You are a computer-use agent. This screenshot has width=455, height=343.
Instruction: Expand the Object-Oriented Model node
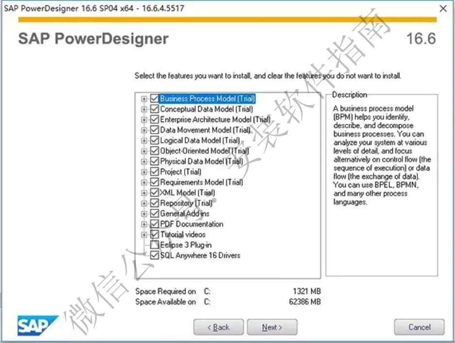[144, 151]
